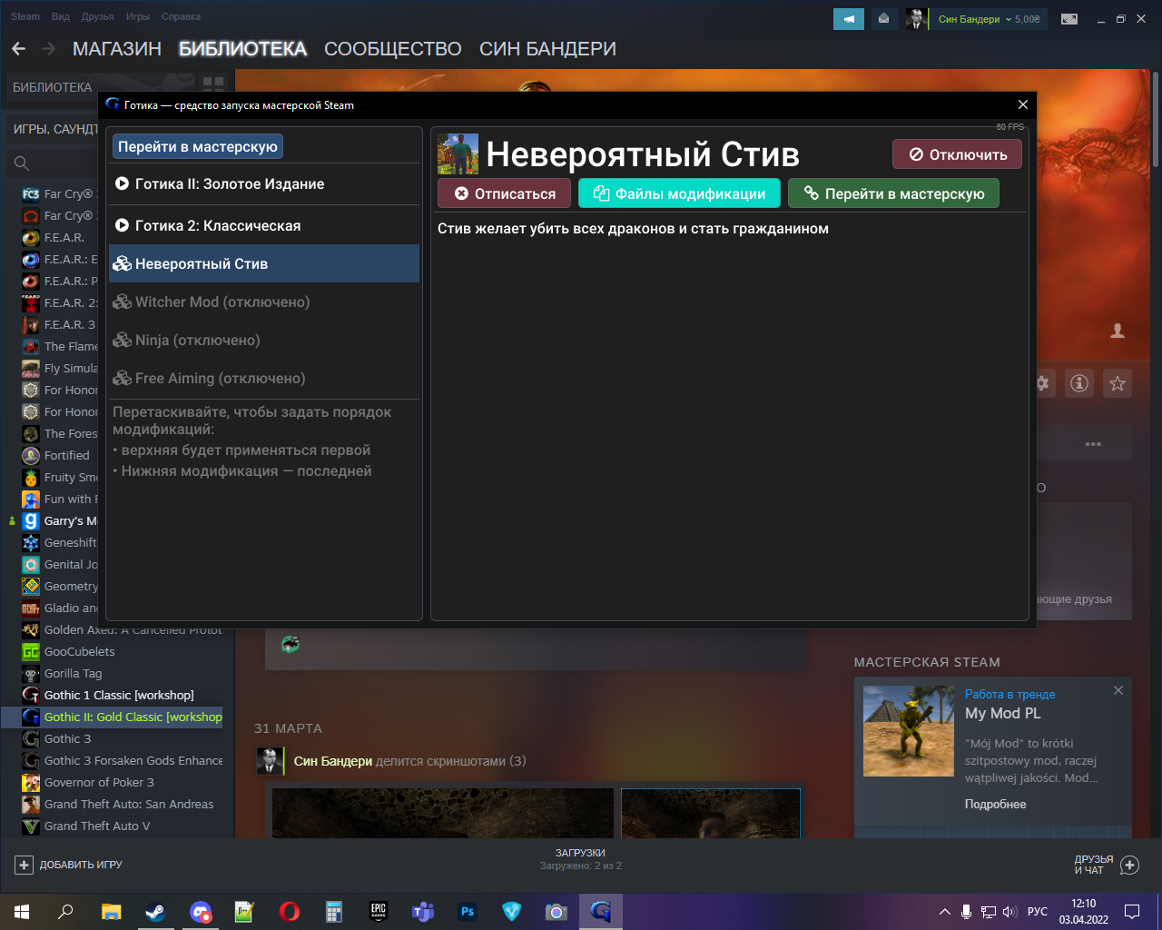1162x930 pixels.
Task: Open Photoshop from the taskbar
Action: point(468,912)
